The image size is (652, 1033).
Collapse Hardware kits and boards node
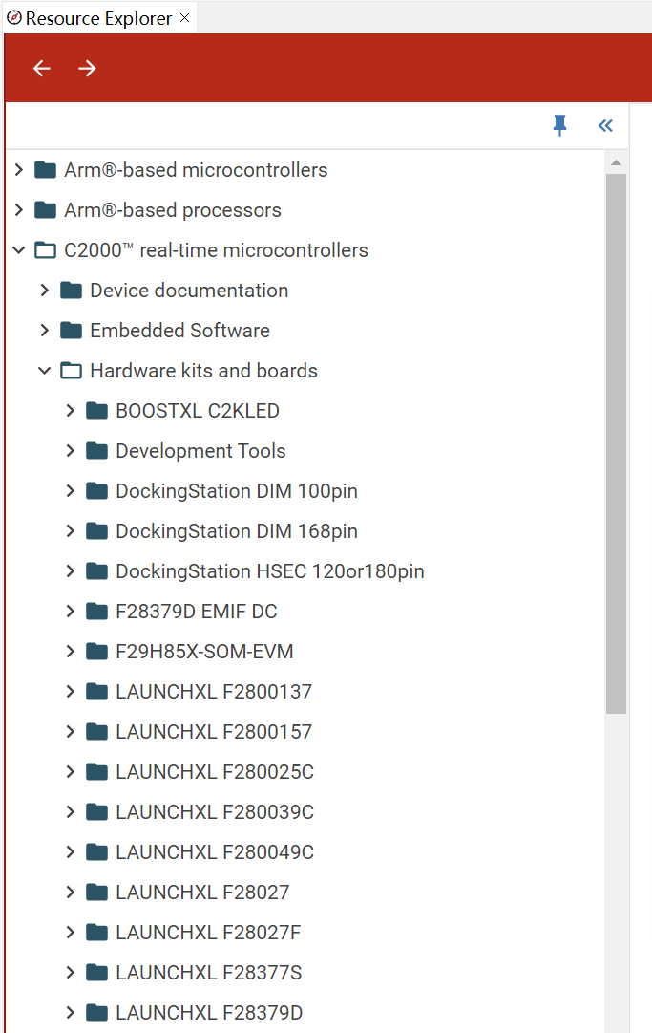click(x=44, y=371)
